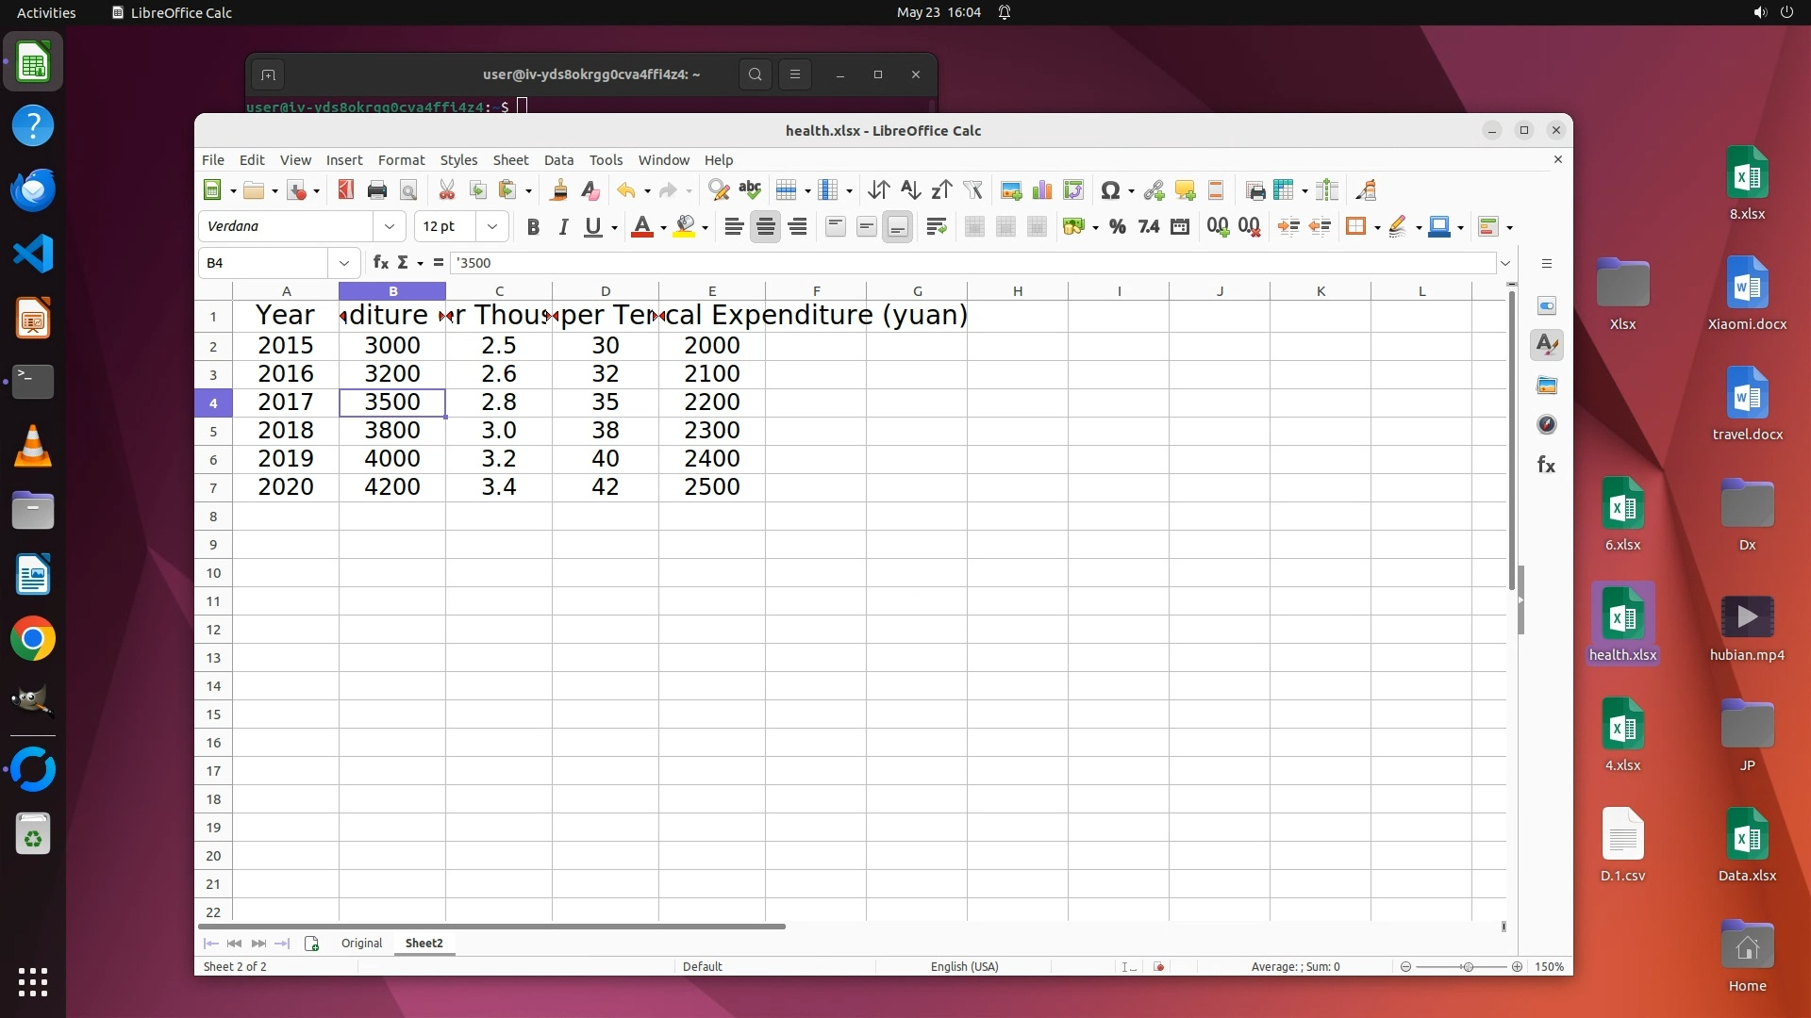The image size is (1811, 1018).
Task: Click the Export as PDF icon
Action: [346, 190]
